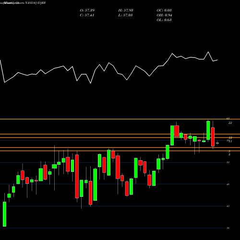Click the final peak of the white line
240x240 pixels.
coord(208,52)
